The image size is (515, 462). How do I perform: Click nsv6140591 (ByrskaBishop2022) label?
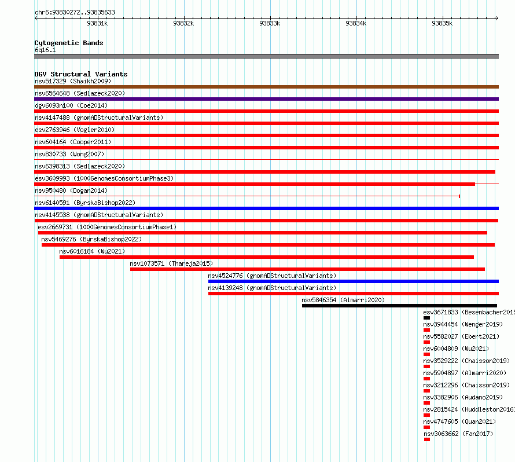(85, 203)
